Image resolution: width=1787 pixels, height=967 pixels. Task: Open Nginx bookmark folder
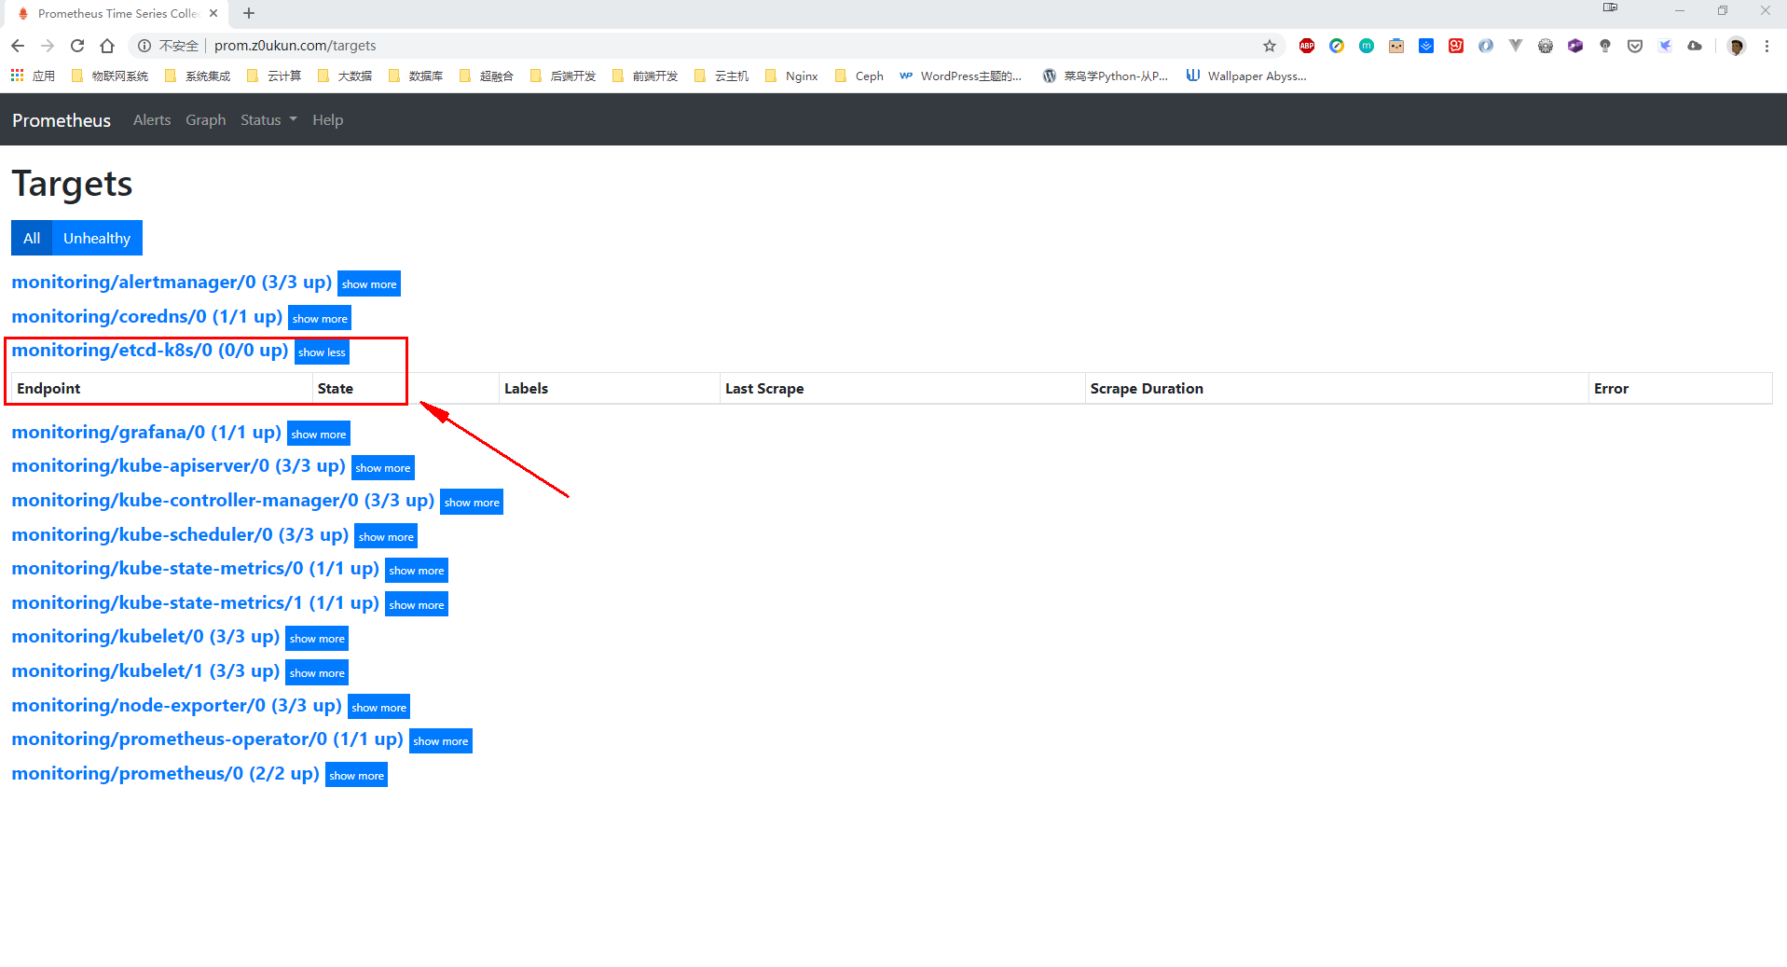click(x=791, y=76)
